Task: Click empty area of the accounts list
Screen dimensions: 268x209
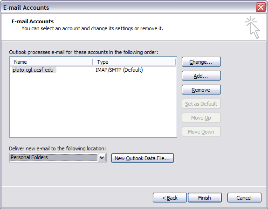Action: click(x=93, y=106)
